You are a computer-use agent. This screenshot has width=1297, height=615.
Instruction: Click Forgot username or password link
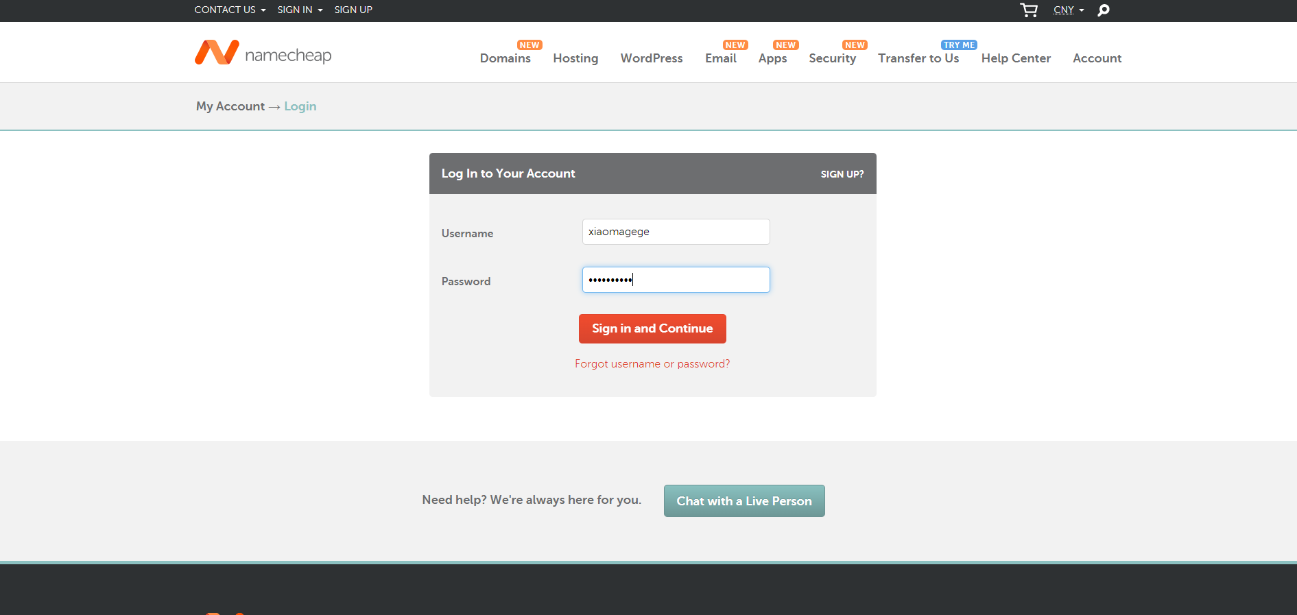652,364
